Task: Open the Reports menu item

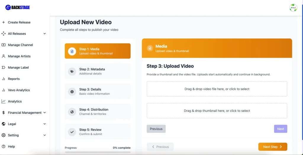Action: pos(14,79)
